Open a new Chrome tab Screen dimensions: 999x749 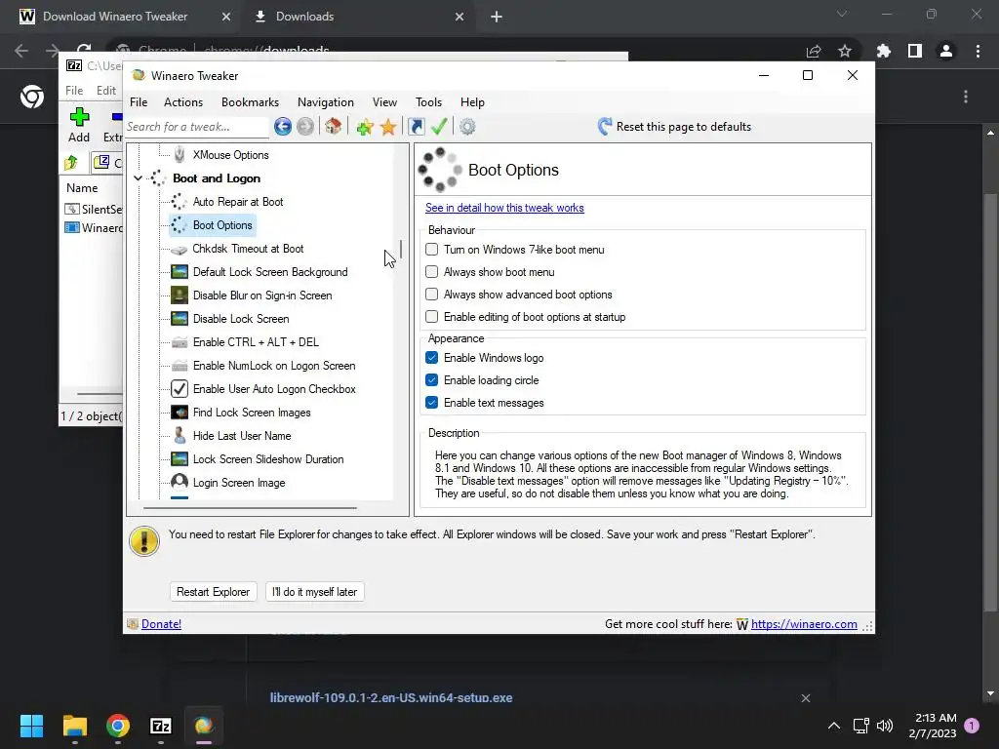coord(497,17)
